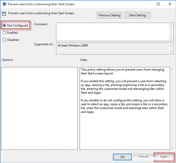
Task: Click the Supported on scroll up arrow
Action: (x=171, y=45)
